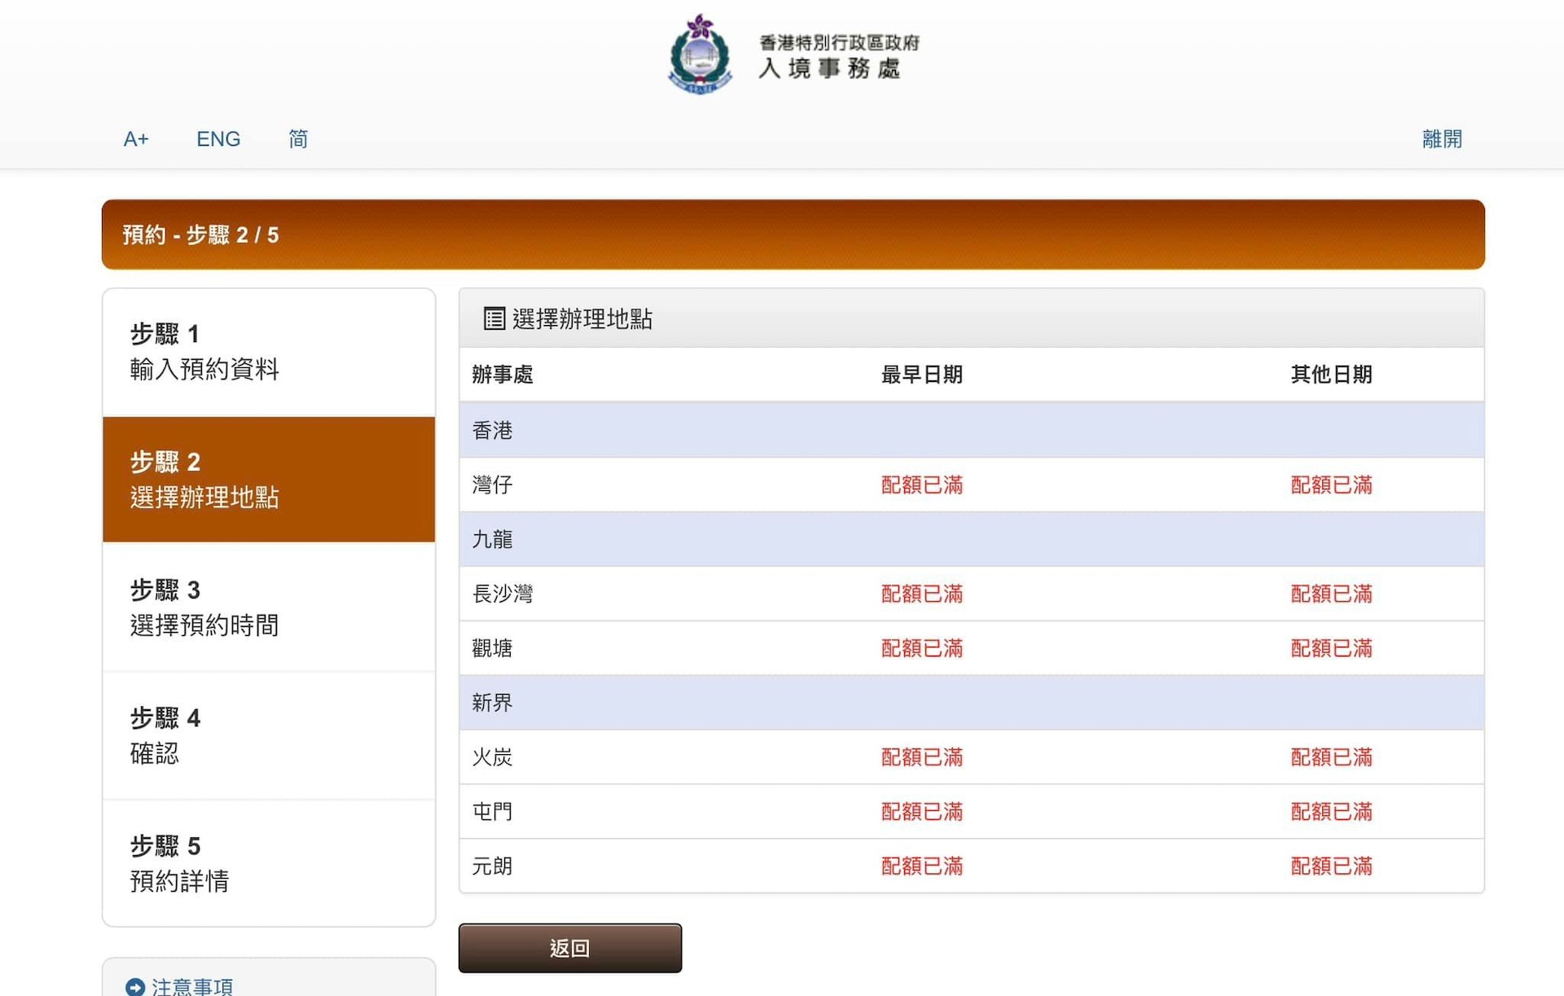Click the arrow icon next to 注意事項
1564x996 pixels.
[135, 986]
